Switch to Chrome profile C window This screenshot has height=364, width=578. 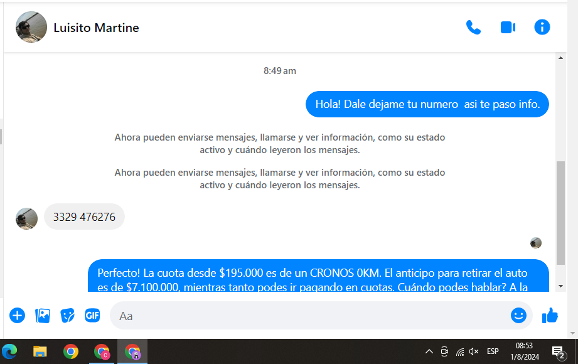102,351
